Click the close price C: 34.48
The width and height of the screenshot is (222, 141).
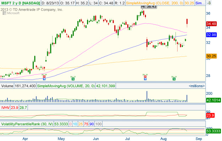click(106, 3)
